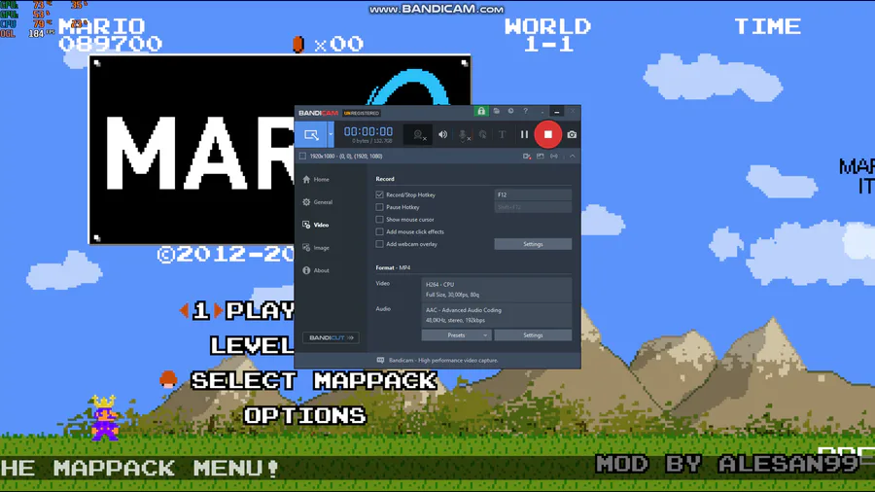Open the scheduled recording clock icon
Image resolution: width=875 pixels, height=492 pixels.
pyautogui.click(x=510, y=111)
